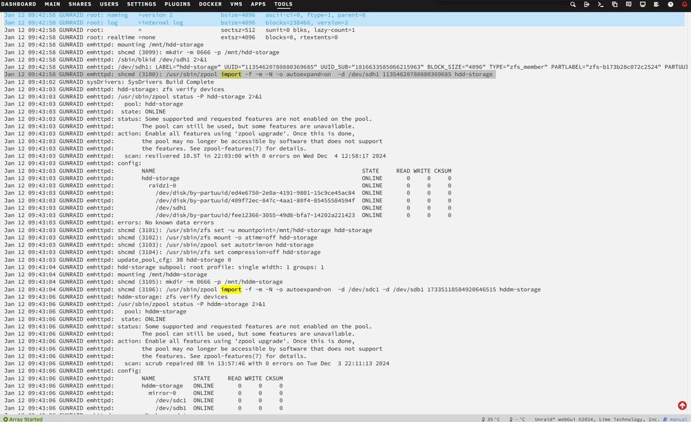Go to the DASHBOARD tab
This screenshot has width=691, height=422.
point(19,4)
